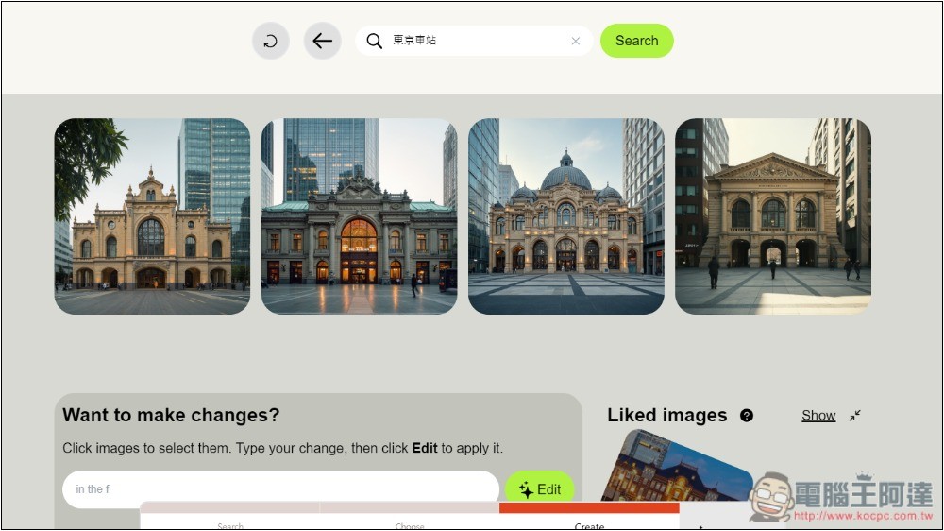Switch to the Create step tab

(x=589, y=524)
